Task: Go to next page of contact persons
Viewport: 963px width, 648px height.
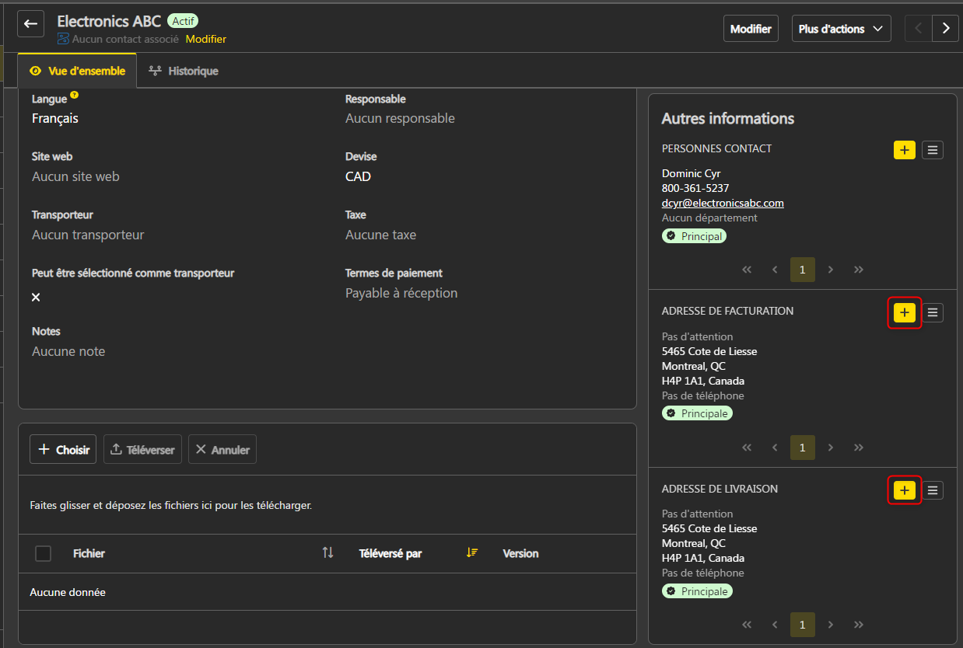Action: (x=831, y=270)
